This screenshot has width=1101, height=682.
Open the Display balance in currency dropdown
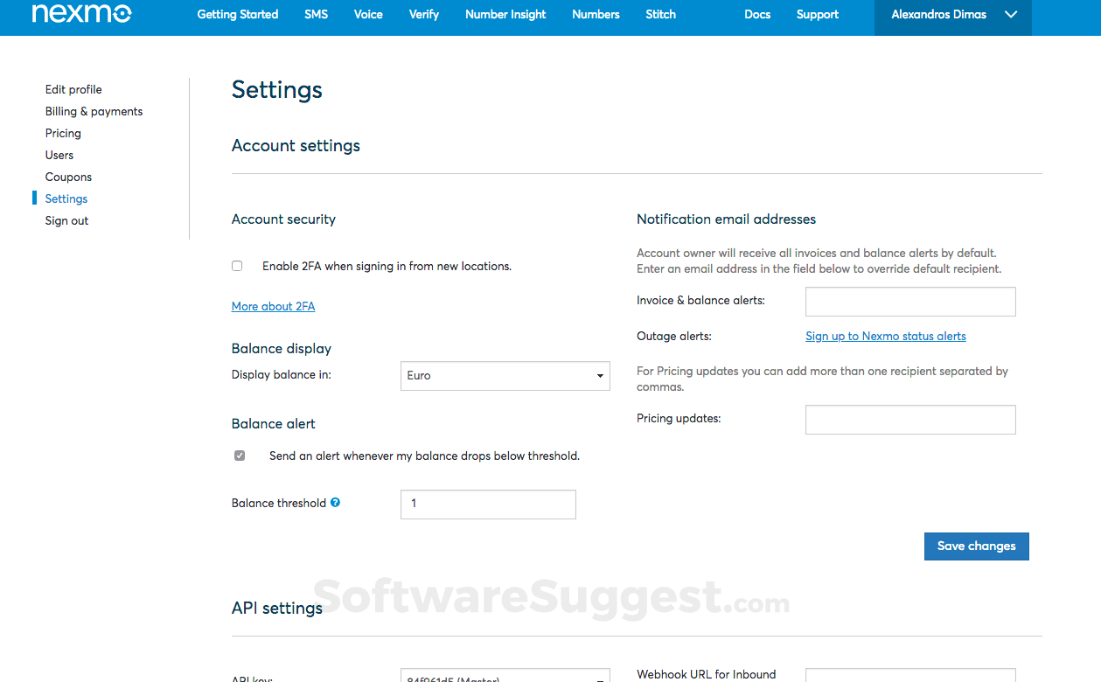(505, 375)
